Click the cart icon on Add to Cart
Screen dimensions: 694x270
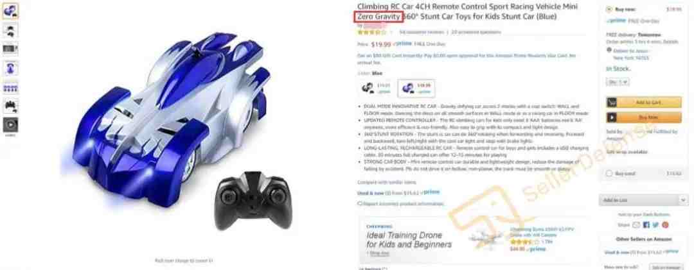(612, 103)
